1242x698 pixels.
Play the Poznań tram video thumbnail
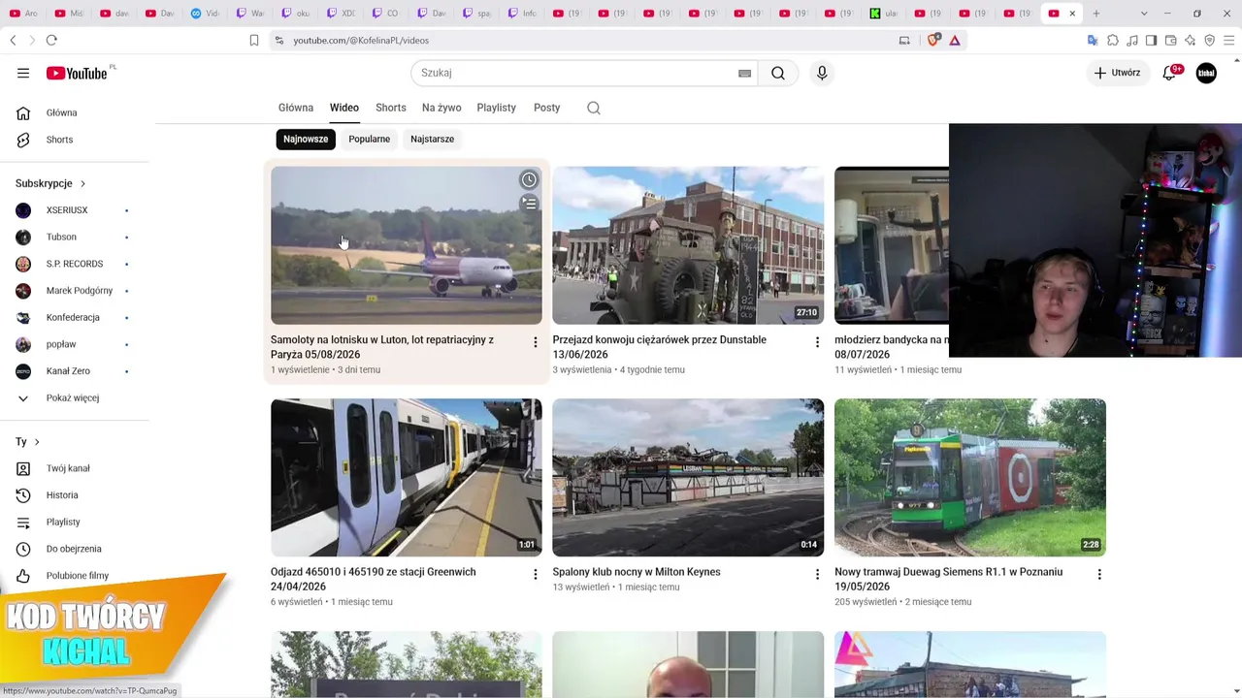click(970, 478)
